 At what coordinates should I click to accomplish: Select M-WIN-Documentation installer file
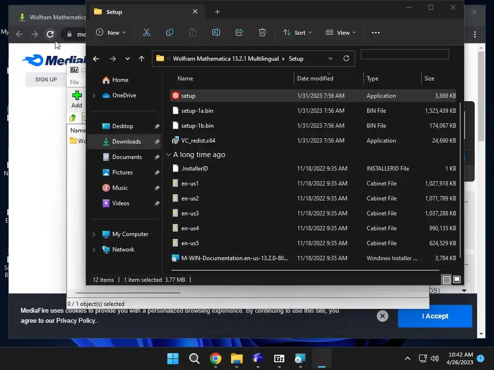pyautogui.click(x=314, y=258)
